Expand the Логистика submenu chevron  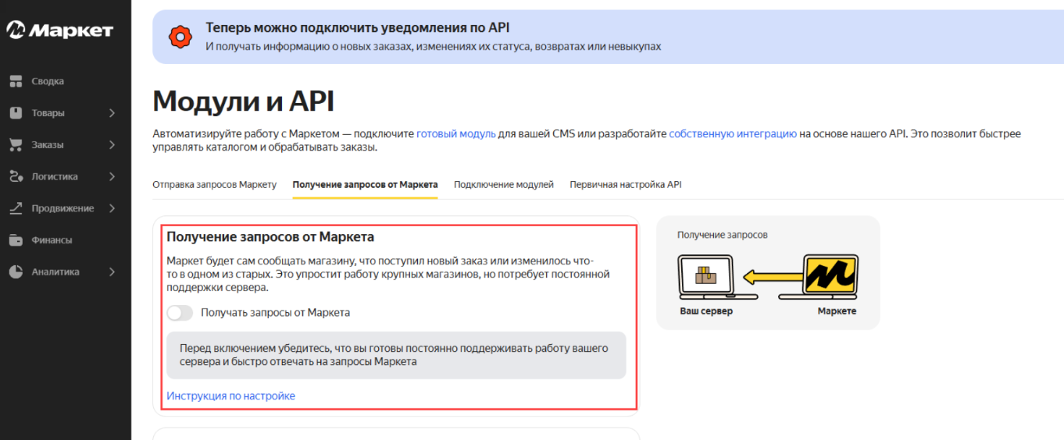pyautogui.click(x=112, y=176)
